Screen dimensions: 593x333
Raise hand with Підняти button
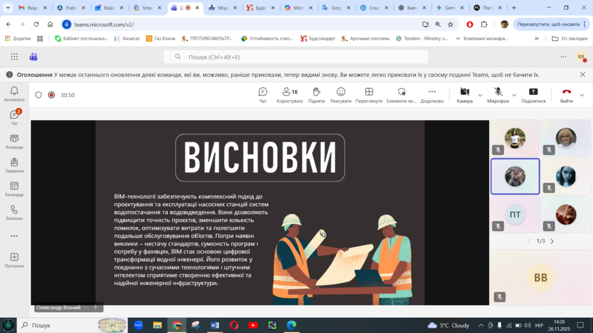click(x=316, y=95)
